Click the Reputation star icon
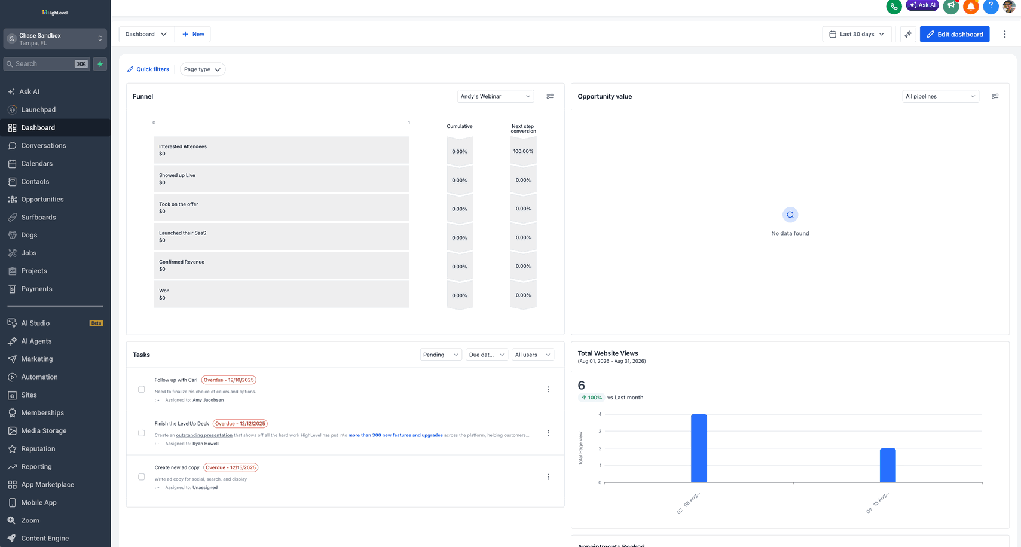Screen dimensions: 1021x547 coord(12,449)
